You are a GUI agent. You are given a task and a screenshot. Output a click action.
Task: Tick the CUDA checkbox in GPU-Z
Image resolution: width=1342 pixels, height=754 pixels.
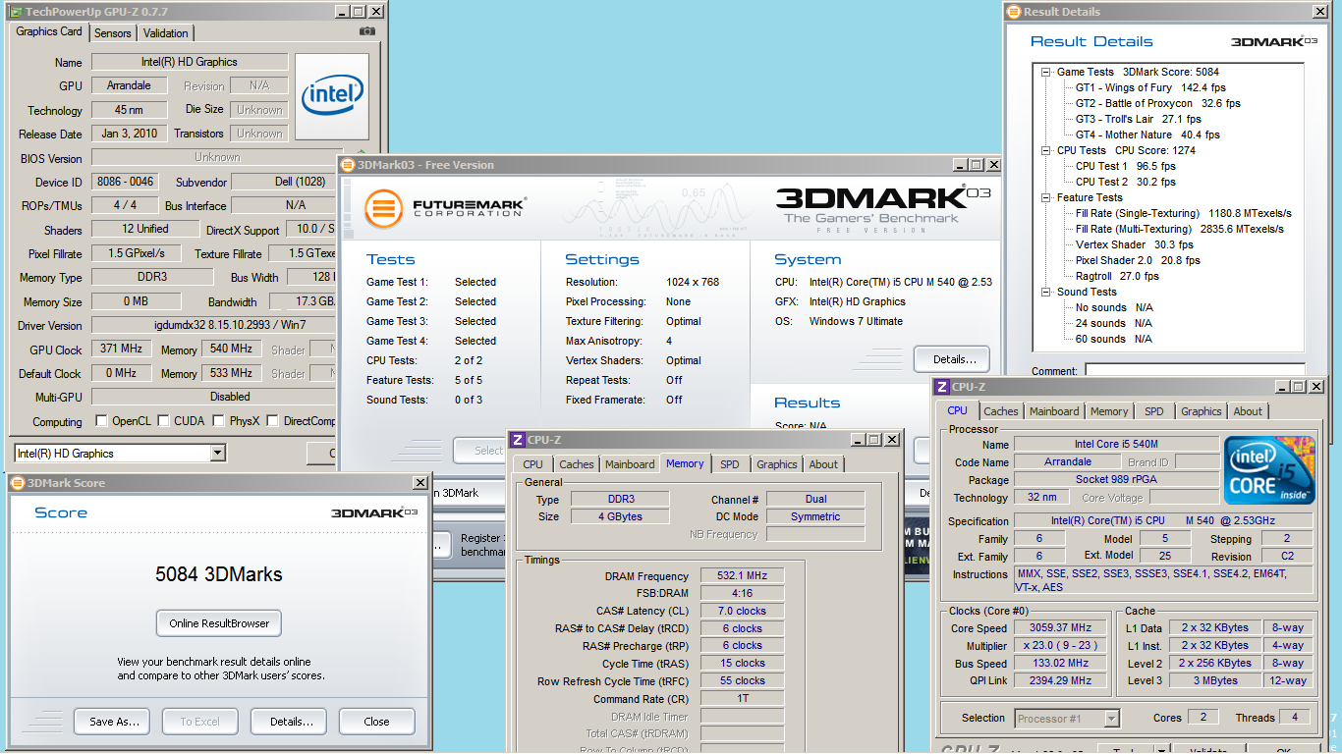pos(163,421)
